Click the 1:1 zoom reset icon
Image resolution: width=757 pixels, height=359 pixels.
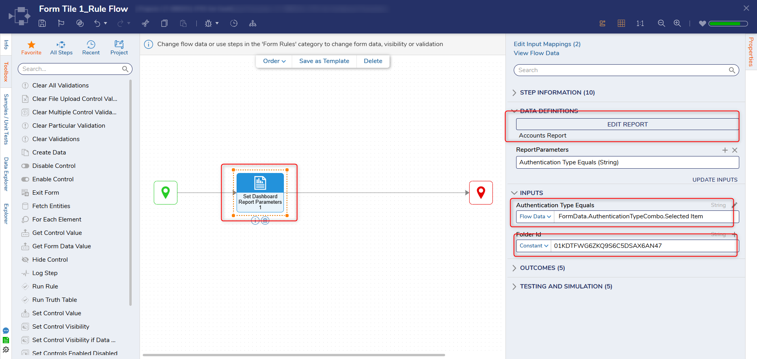(x=640, y=24)
